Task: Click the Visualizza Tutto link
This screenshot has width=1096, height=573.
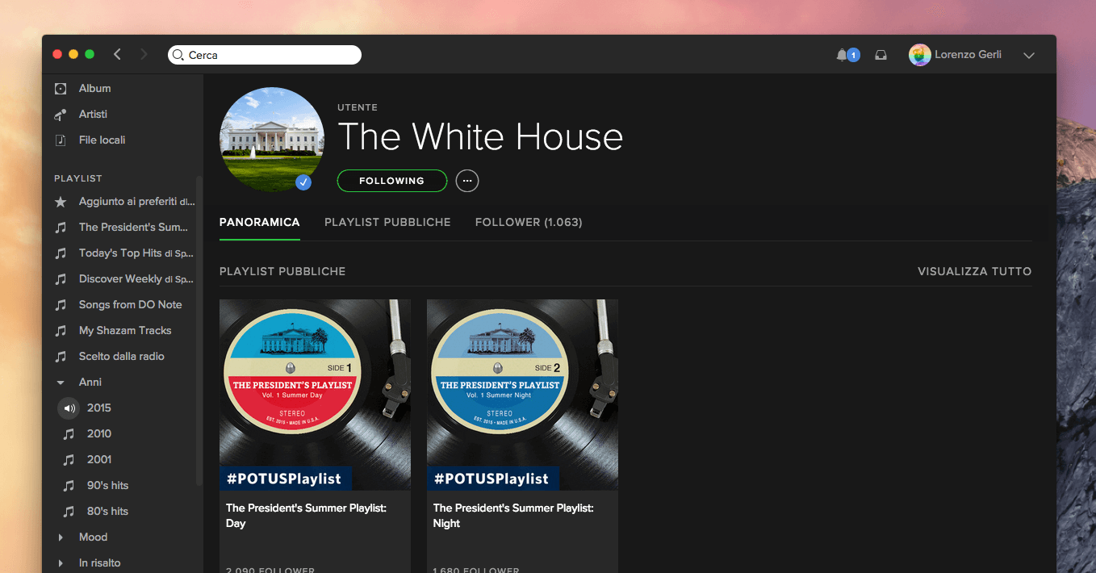Action: [x=974, y=271]
